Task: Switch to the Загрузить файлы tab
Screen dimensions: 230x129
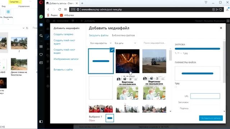Action: (x=98, y=35)
